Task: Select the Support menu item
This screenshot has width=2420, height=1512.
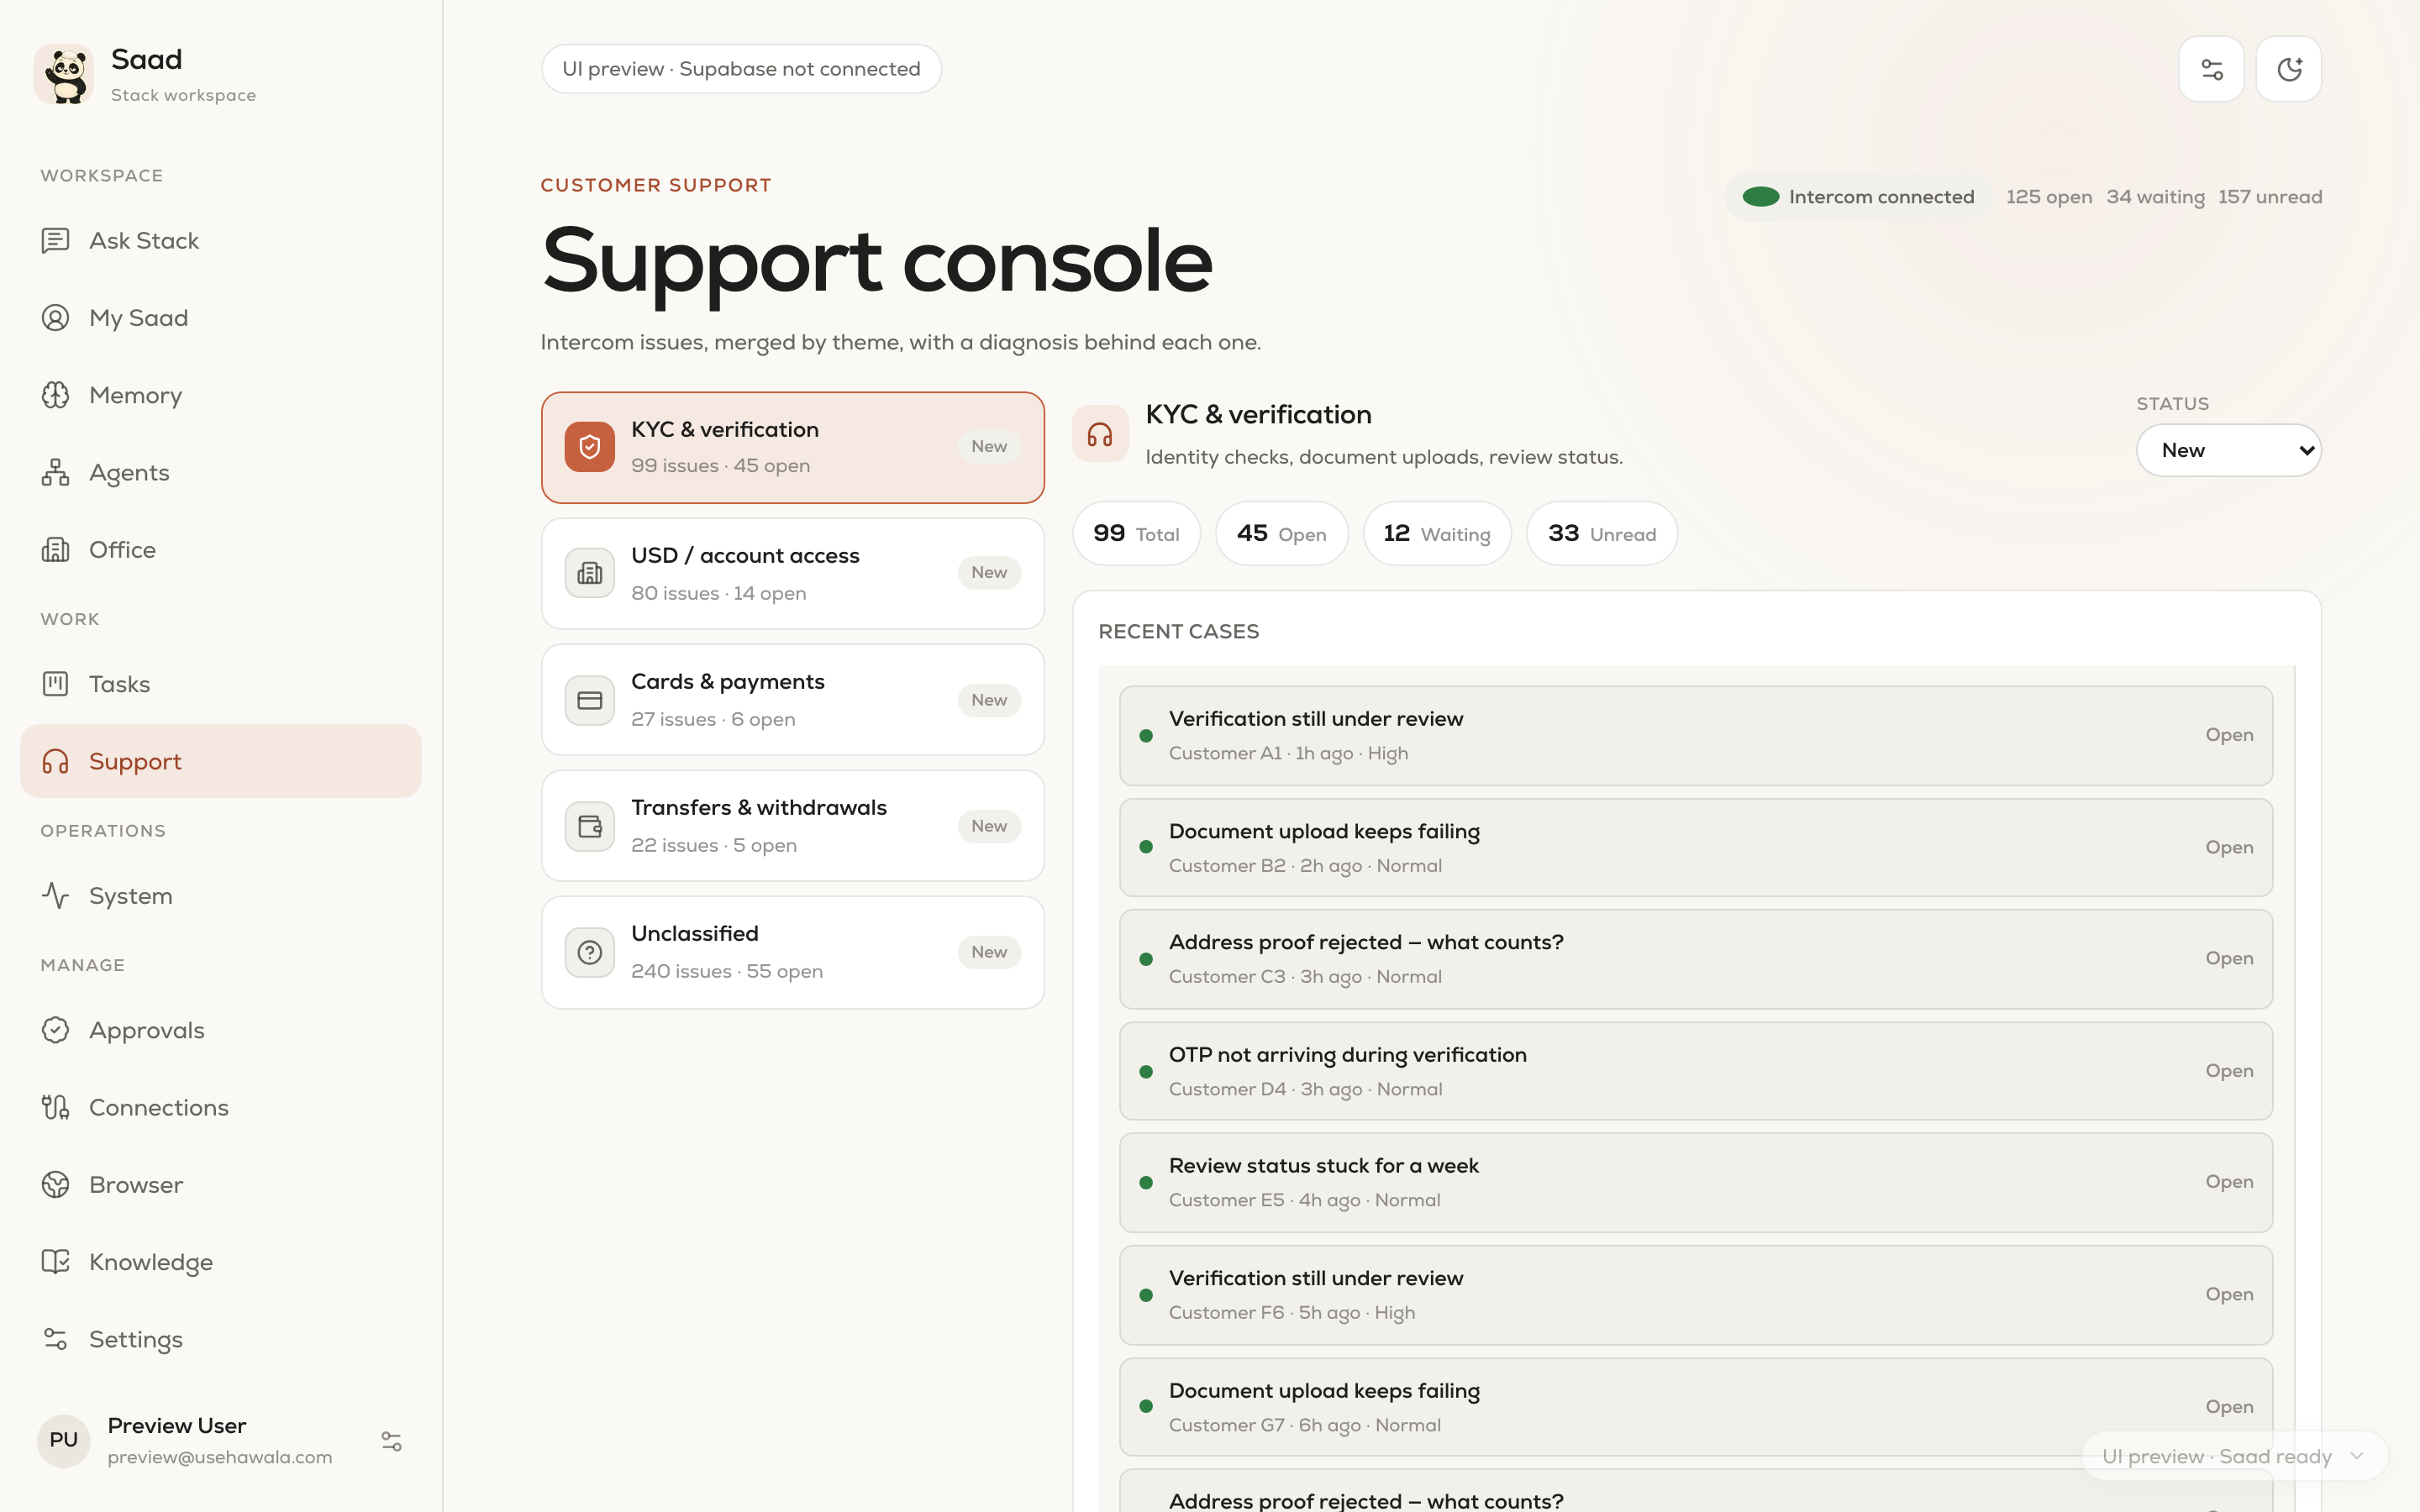Action: coord(220,761)
